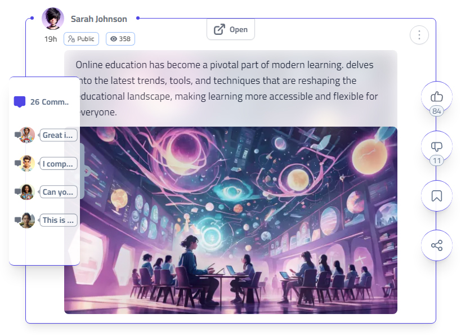Click the share icon
This screenshot has width=461, height=336.
[x=436, y=245]
